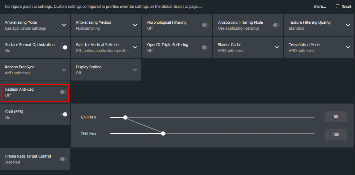The image size is (355, 175).
Task: Click the Chill Max slider handle
Action: click(x=163, y=134)
